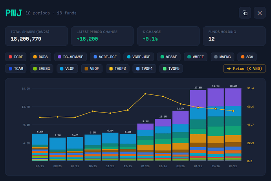This screenshot has width=271, height=181.
Task: Toggle VCBF-BCF fund visibility
Action: 105,57
